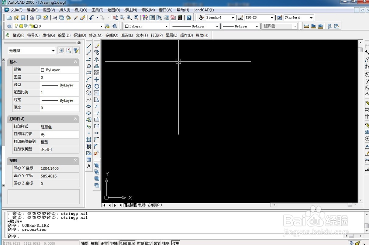Open the 无选择 selection dropdown
The image size is (369, 245).
click(32, 51)
